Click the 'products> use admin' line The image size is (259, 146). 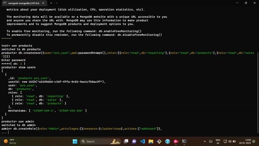[18, 121]
